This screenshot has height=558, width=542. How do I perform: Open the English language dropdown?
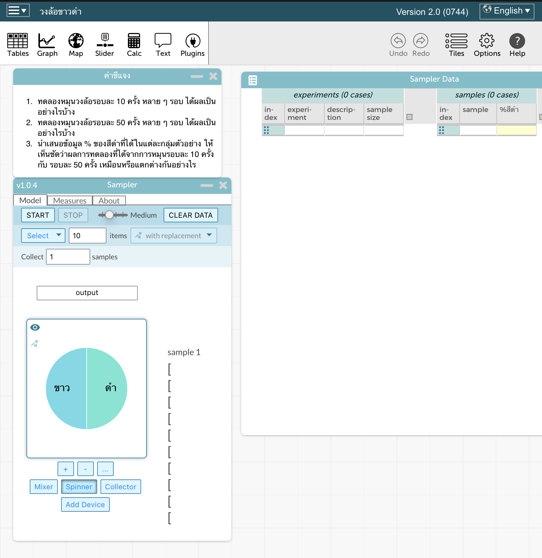pyautogui.click(x=507, y=11)
